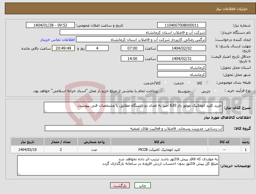
Task: Click the واحد شمارش column header
Action: (94, 142)
